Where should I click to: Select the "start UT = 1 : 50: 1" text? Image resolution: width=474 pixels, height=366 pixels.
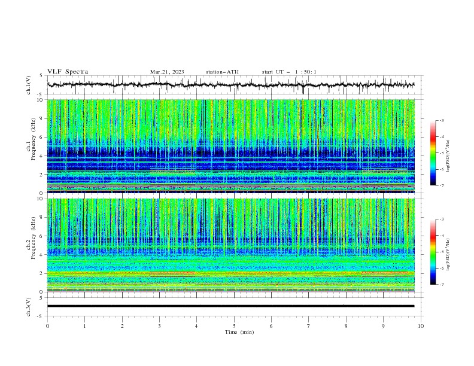[289, 72]
